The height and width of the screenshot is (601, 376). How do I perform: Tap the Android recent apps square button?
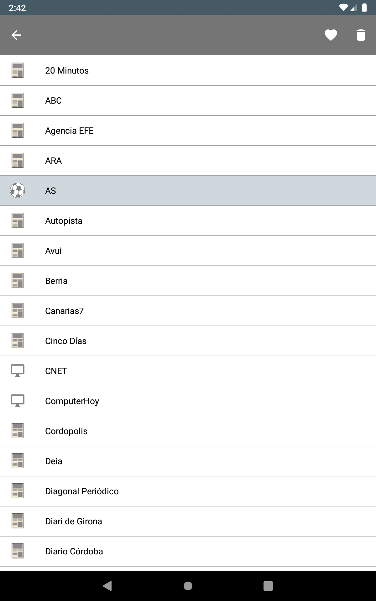click(x=268, y=586)
